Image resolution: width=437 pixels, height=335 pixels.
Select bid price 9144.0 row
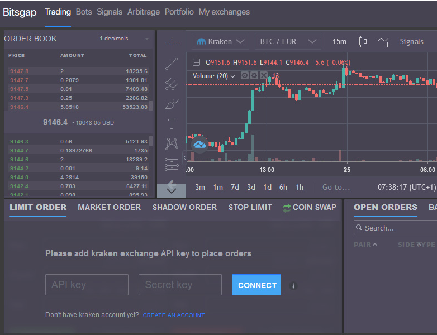pyautogui.click(x=79, y=177)
